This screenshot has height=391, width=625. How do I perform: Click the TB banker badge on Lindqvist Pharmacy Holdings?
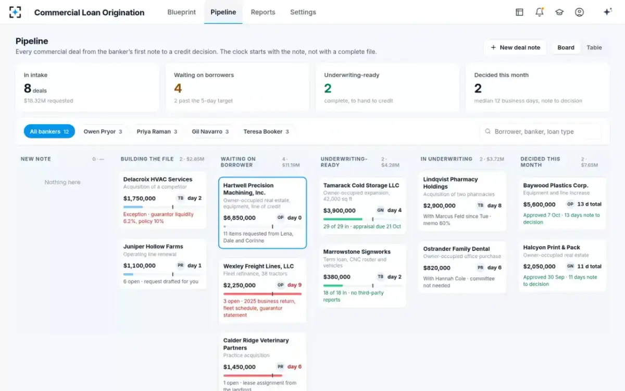coord(480,205)
